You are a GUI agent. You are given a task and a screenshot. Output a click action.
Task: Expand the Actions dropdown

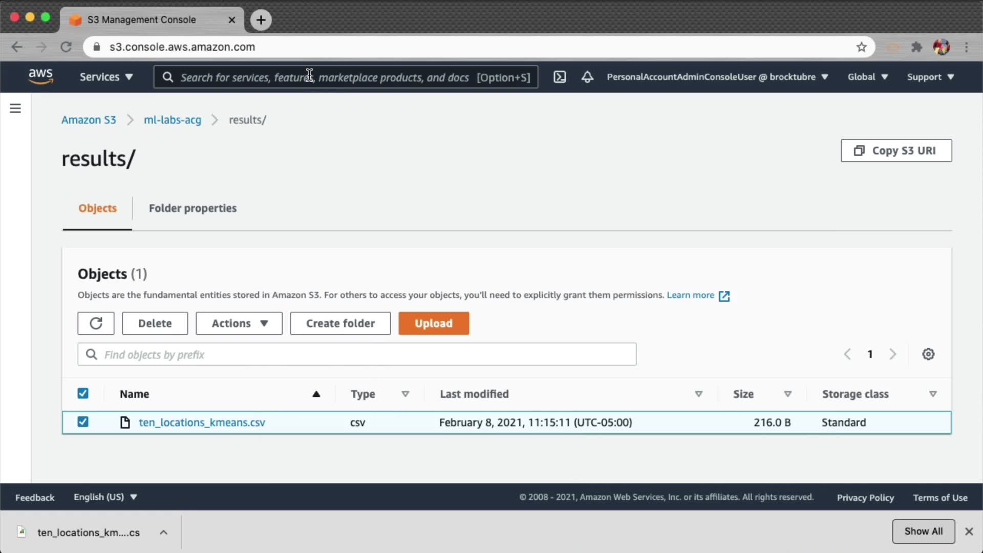pos(239,324)
